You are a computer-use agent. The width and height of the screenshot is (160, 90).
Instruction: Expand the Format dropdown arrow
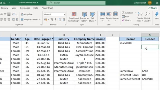115,21
